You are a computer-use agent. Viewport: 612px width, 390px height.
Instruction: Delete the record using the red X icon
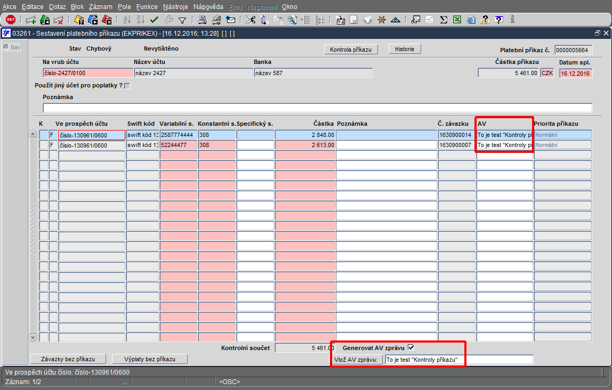[x=59, y=20]
